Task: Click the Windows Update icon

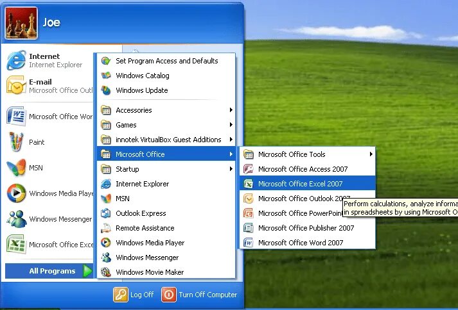Action: coord(106,90)
